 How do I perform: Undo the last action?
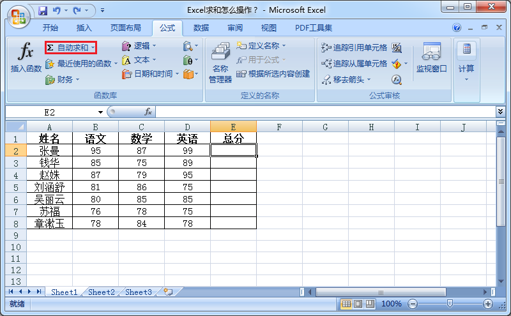click(x=57, y=11)
